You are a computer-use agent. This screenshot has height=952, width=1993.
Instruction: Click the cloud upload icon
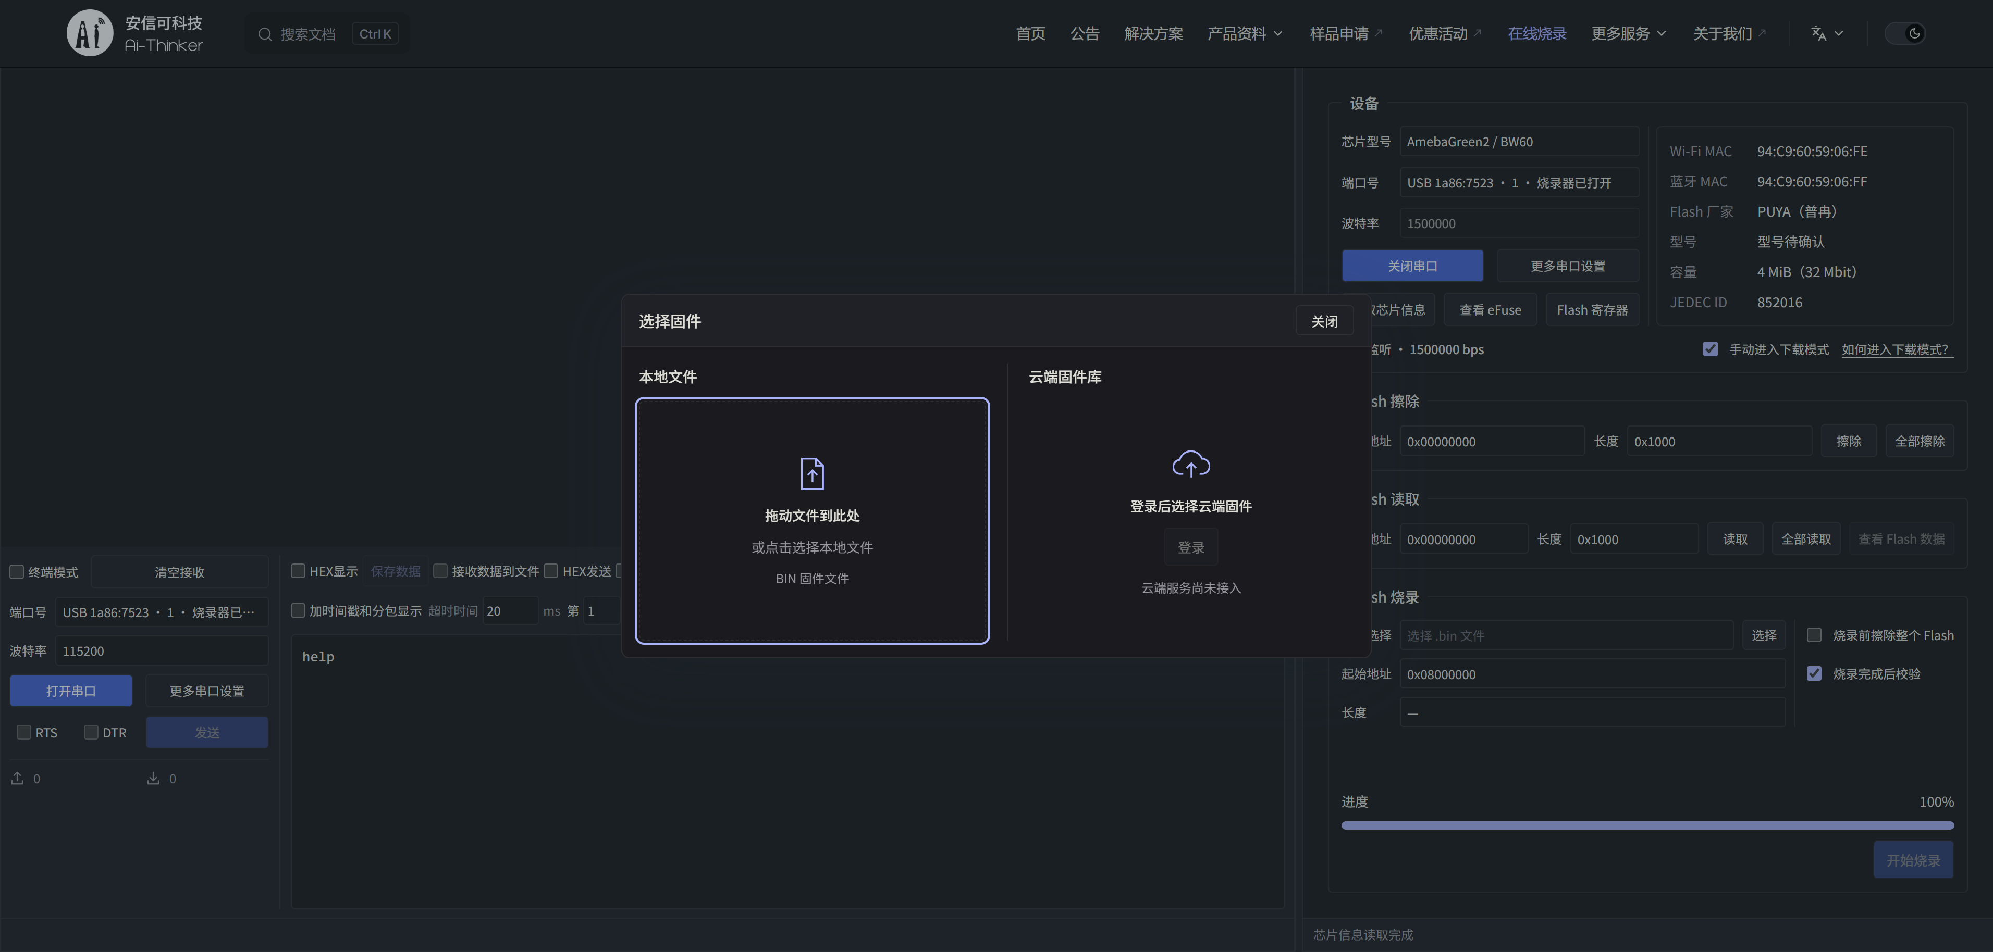1191,464
